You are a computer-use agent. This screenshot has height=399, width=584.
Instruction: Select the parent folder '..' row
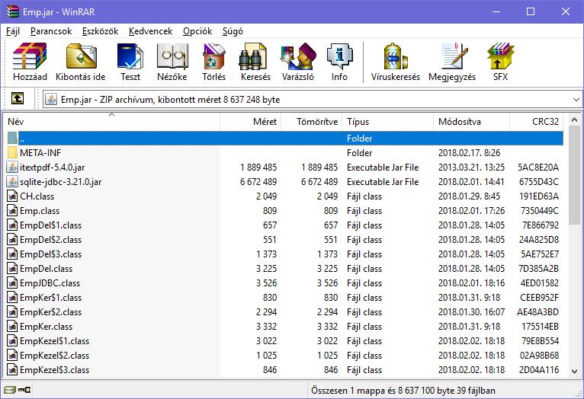point(285,139)
